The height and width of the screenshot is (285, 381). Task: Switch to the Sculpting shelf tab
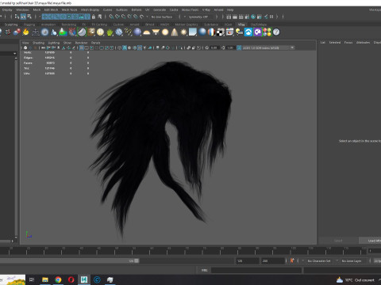[11, 25]
